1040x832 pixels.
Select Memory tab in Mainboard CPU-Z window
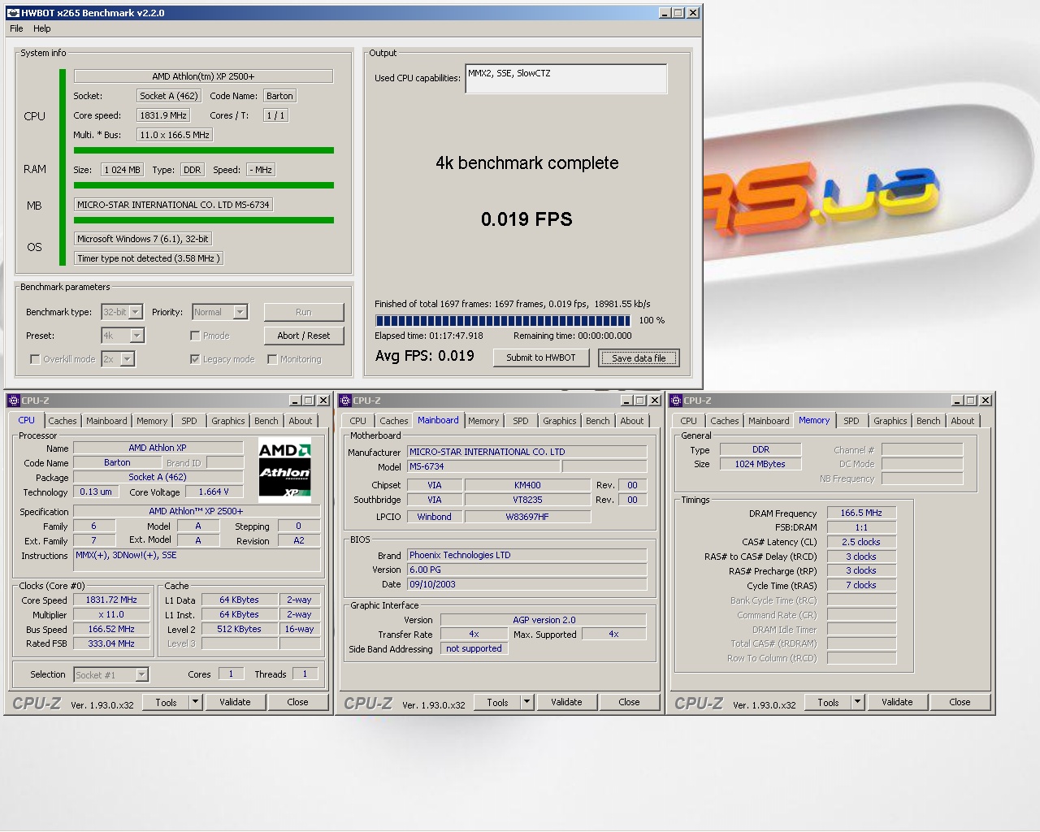tap(483, 421)
